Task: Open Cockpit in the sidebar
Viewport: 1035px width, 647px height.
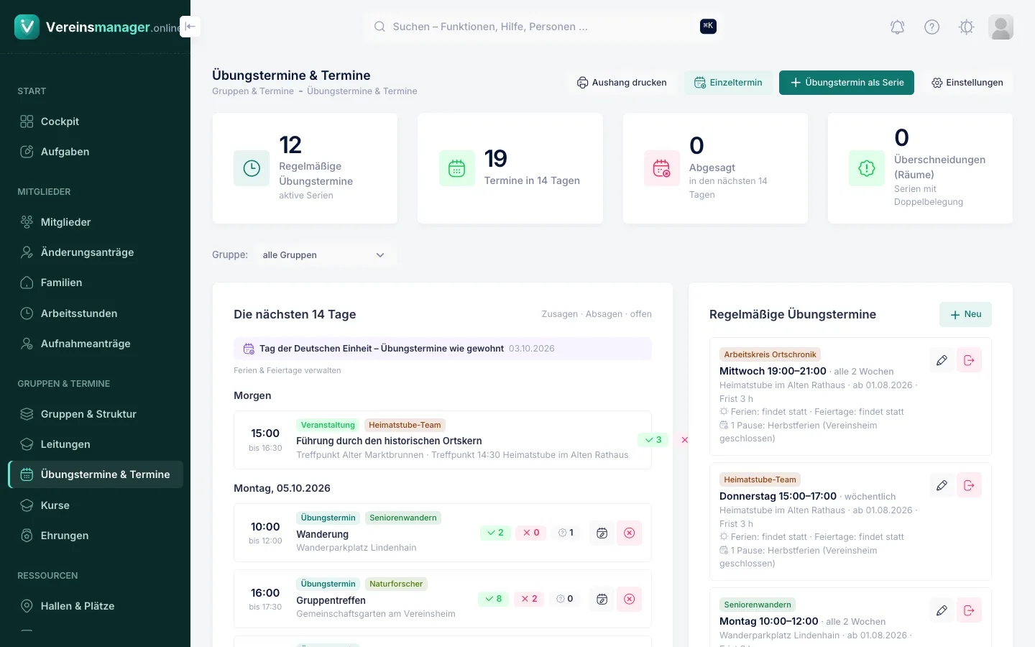Action: point(96,121)
